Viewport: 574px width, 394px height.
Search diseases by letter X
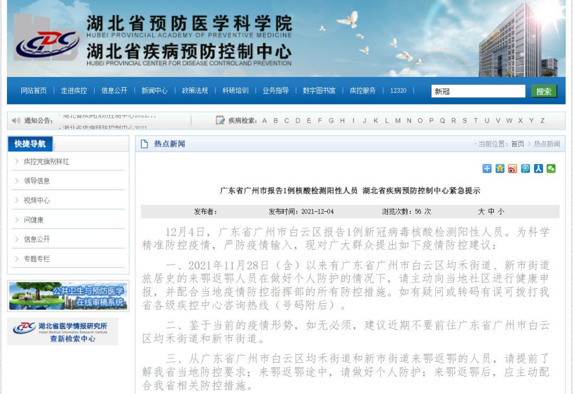520,121
